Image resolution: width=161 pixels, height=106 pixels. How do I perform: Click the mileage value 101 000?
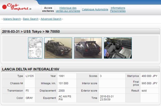coord(63,83)
